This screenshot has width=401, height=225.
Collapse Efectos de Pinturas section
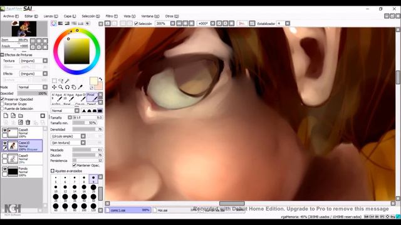click(2, 55)
